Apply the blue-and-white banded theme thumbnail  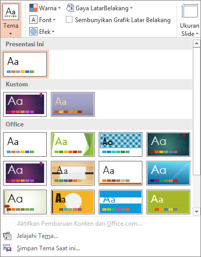pos(120,202)
